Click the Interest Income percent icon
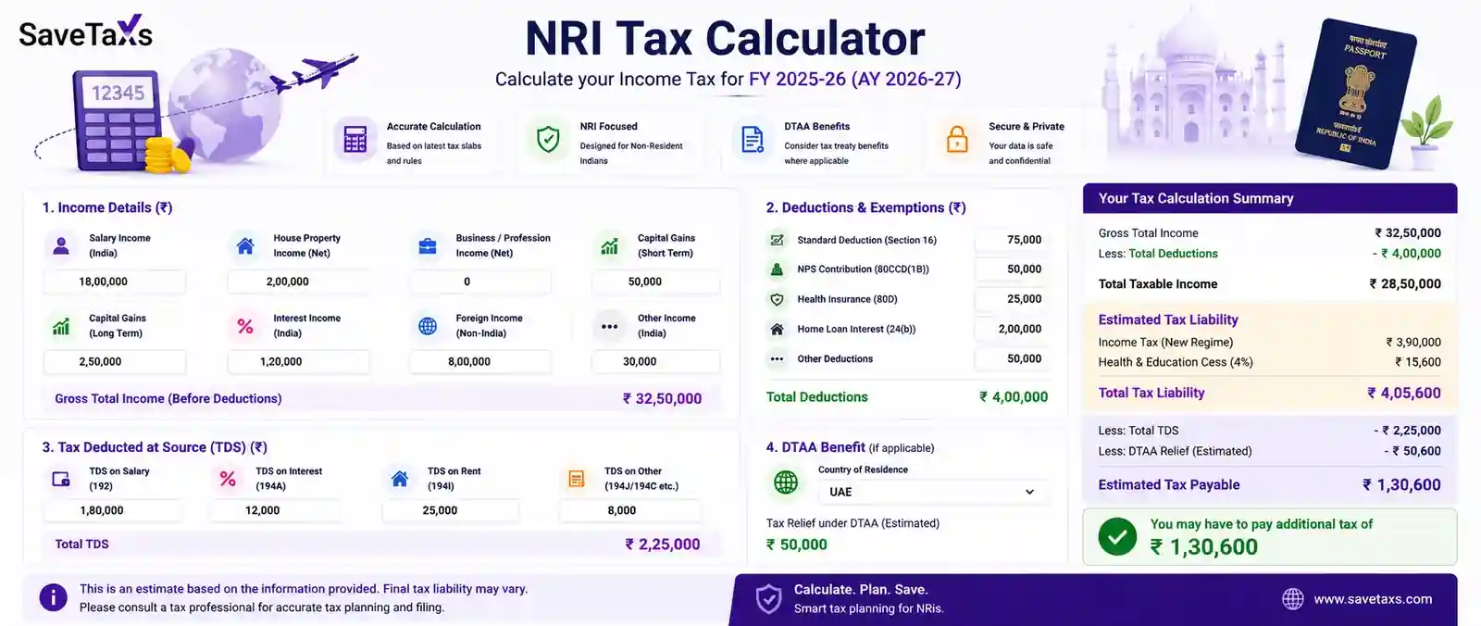 click(245, 326)
